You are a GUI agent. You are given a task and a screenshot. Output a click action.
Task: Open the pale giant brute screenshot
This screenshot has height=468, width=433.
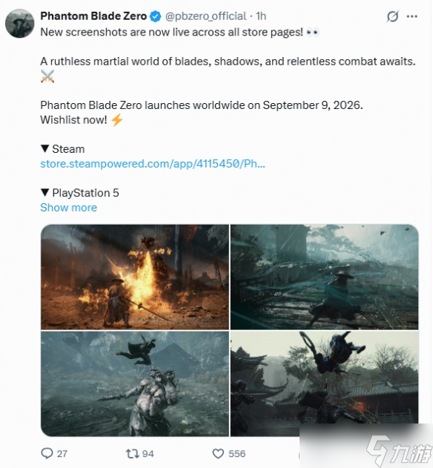[135, 383]
